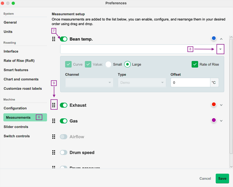Open Chart and comments settings

click(21, 79)
